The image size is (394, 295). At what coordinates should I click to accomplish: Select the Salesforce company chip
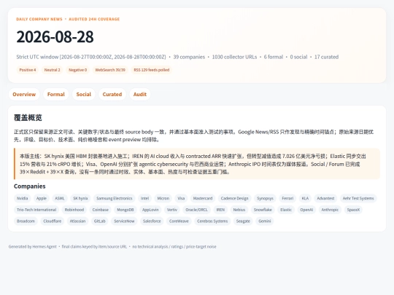pos(152,221)
